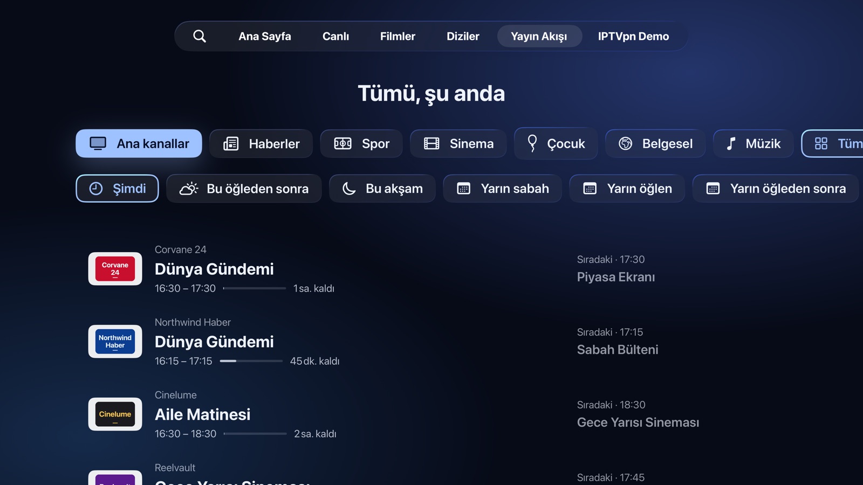
Task: Click the Corvane 24 Dünya Gündemi progress bar
Action: point(255,288)
